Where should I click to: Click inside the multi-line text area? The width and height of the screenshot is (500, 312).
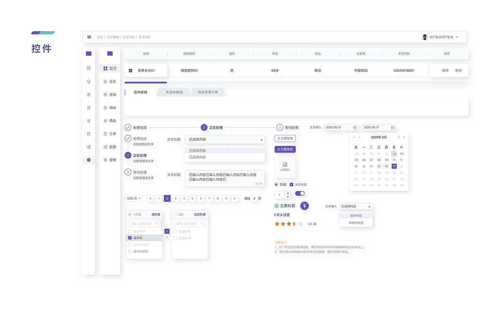[225, 178]
